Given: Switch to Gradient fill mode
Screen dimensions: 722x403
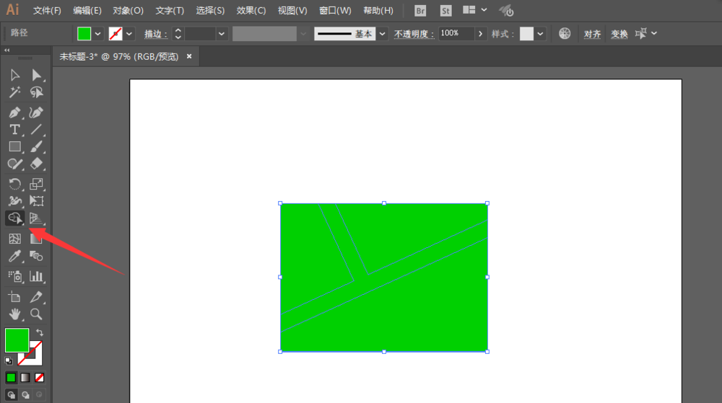Looking at the screenshot, I should tap(25, 377).
